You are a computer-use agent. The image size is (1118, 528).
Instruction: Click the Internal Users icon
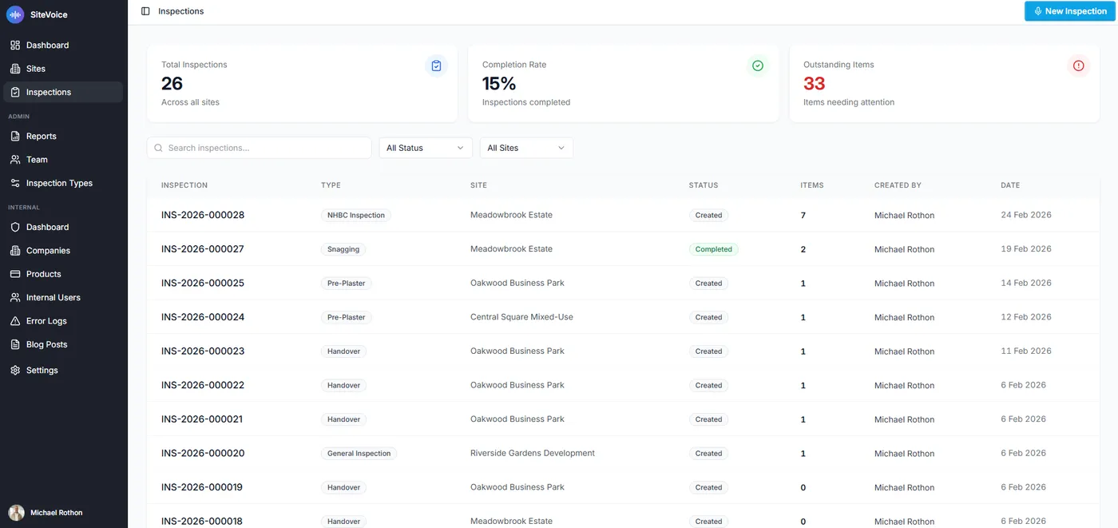pyautogui.click(x=15, y=297)
